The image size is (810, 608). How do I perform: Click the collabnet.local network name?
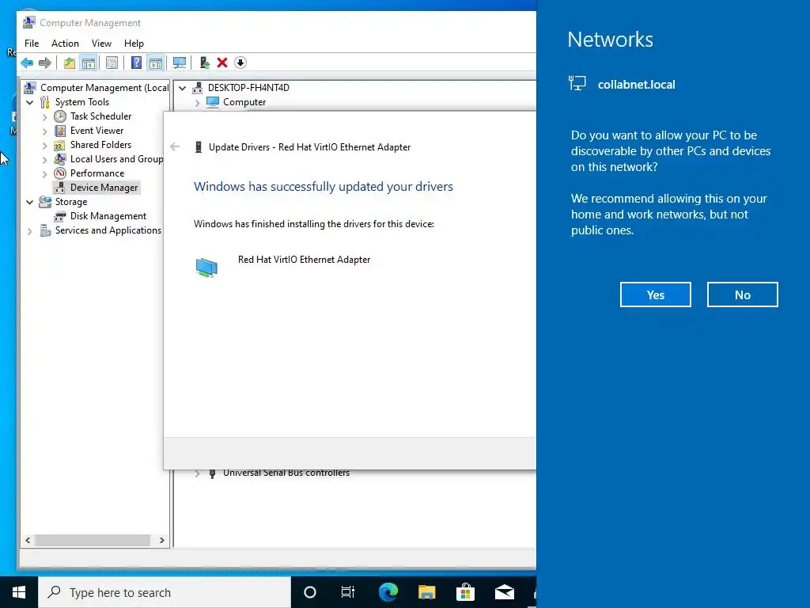(x=637, y=84)
